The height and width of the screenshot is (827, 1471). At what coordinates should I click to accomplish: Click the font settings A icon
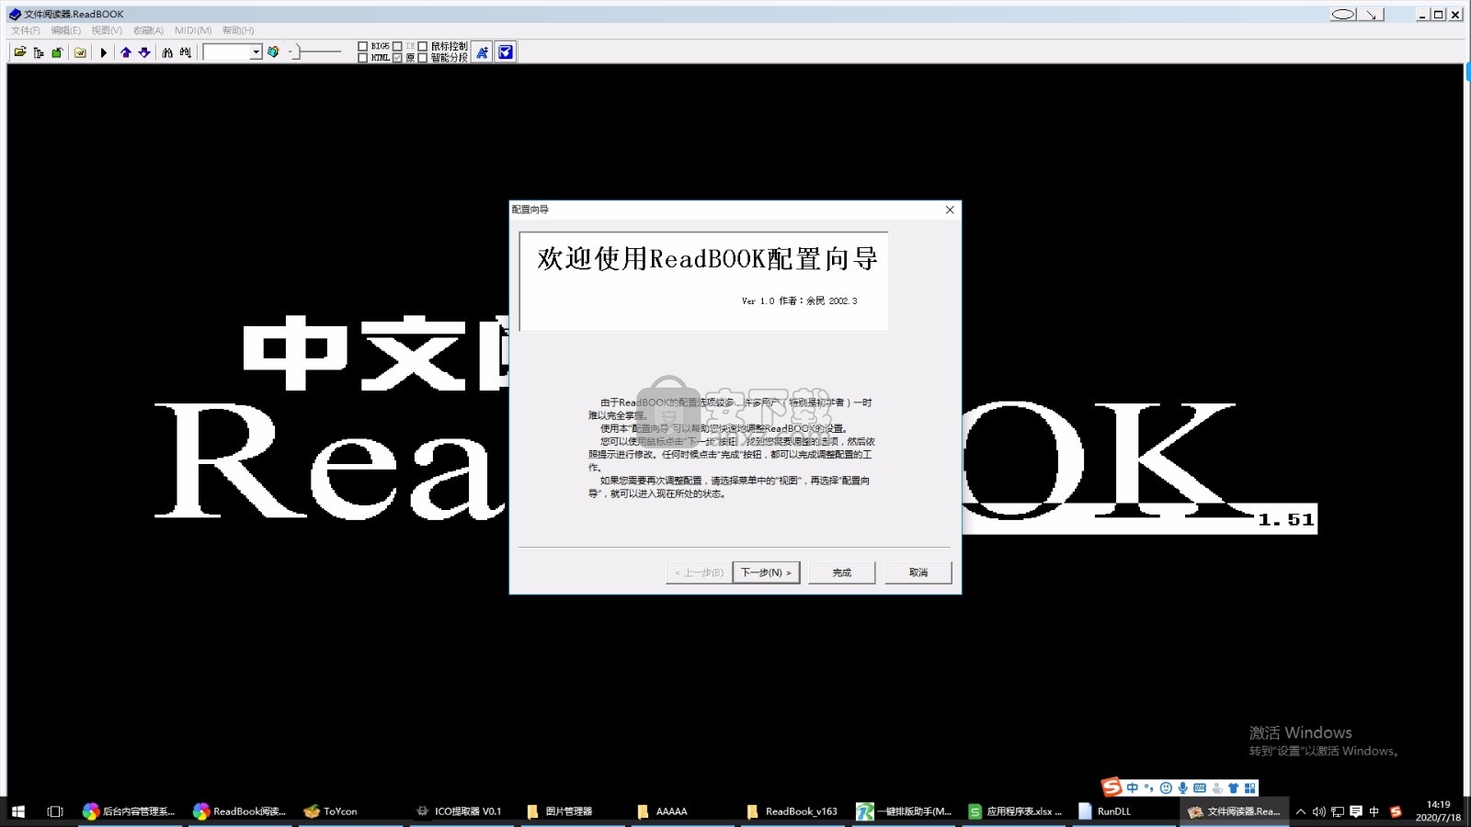483,52
